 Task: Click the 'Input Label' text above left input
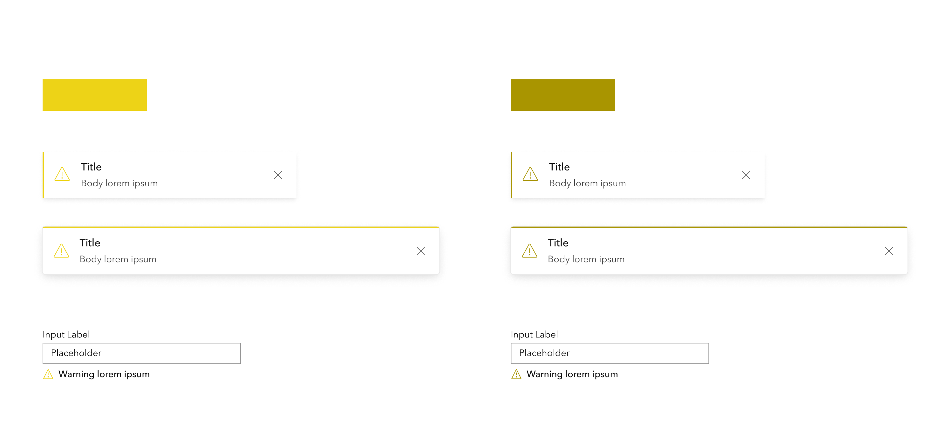point(66,334)
